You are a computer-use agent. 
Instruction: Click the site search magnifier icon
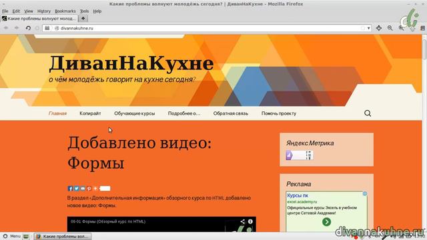368,113
